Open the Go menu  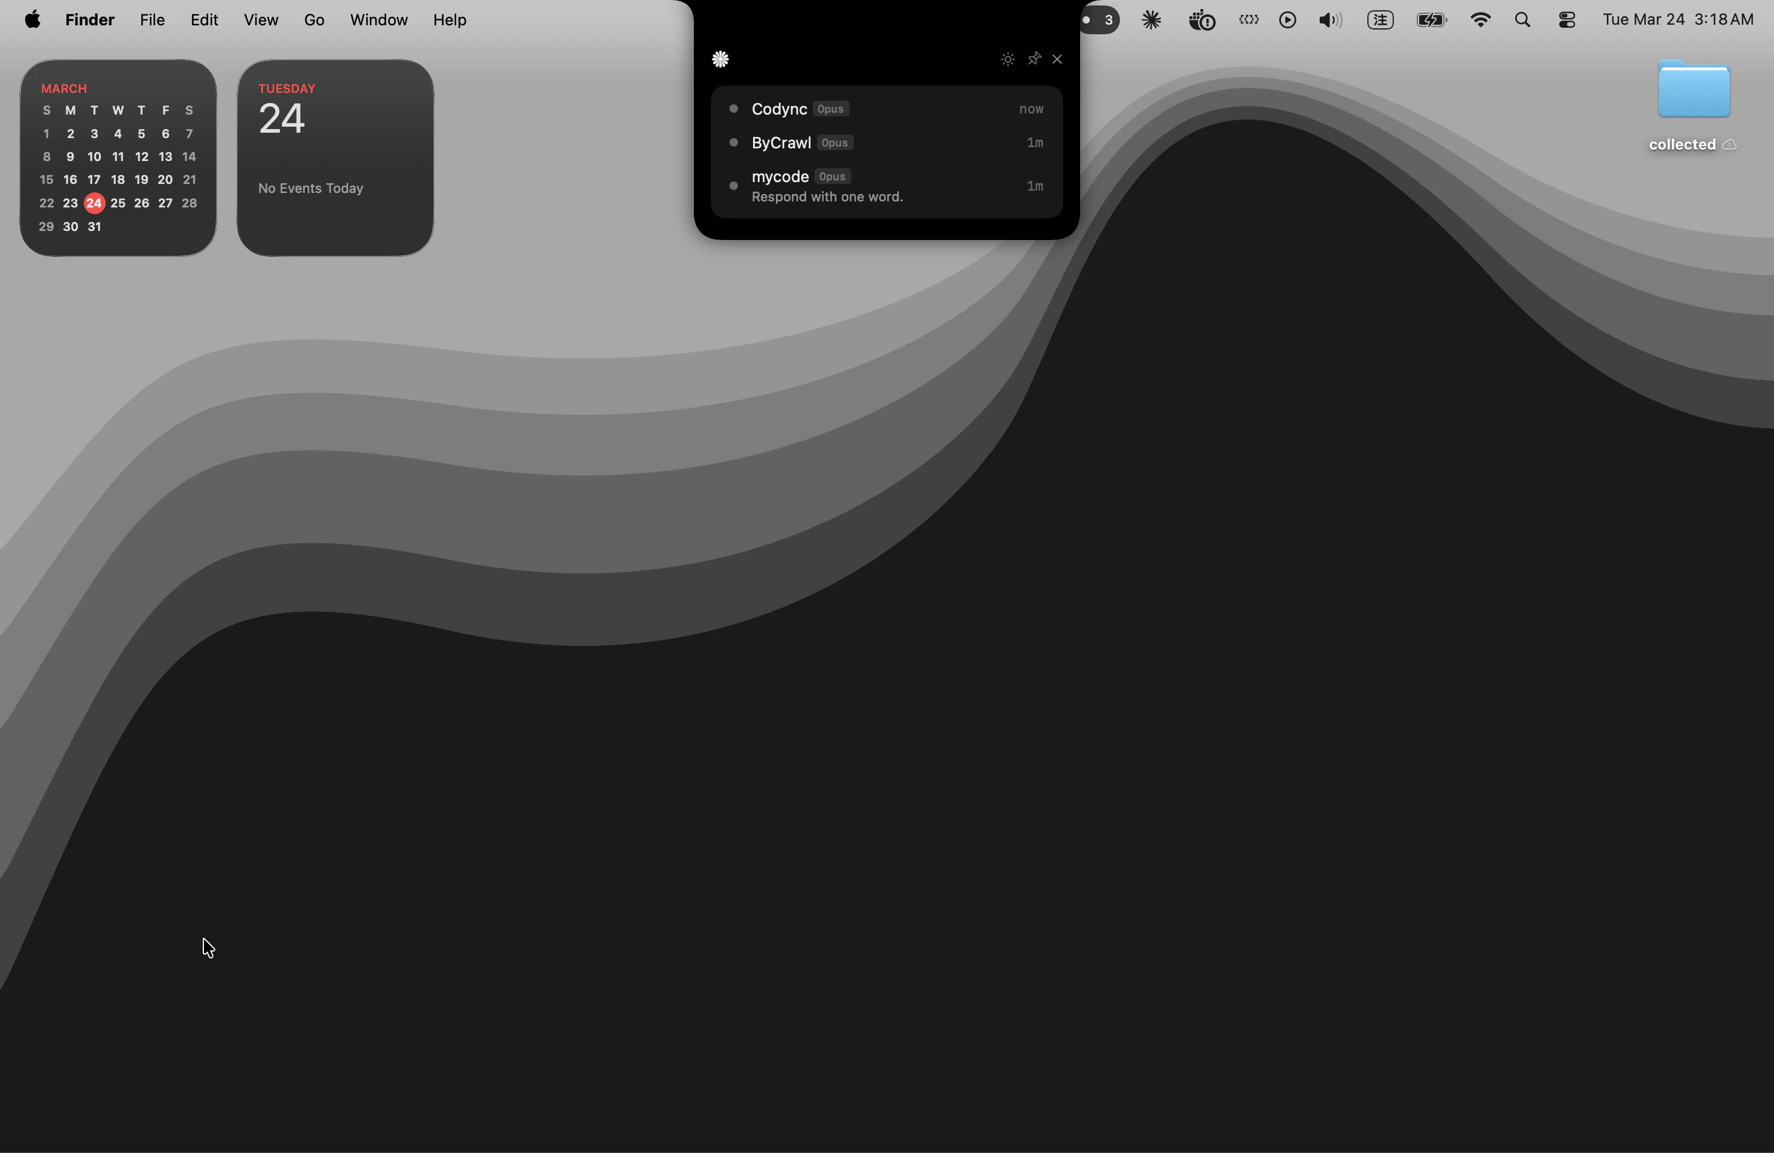click(314, 20)
